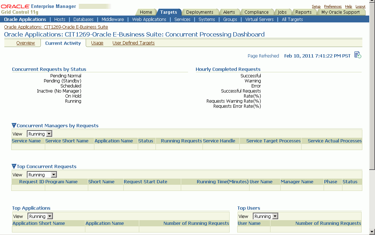Select Oracle Applications in the subnav bar
Screen dimensions: 375x235
25,20
